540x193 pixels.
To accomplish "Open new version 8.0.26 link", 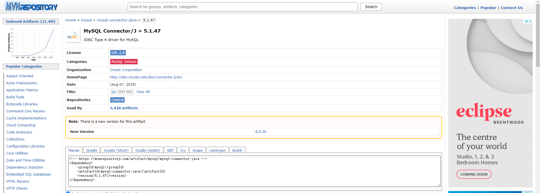I will 261,131.
